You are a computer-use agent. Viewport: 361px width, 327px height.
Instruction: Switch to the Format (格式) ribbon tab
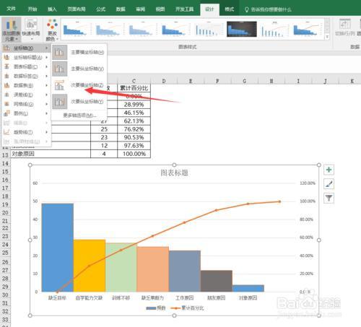coord(229,9)
